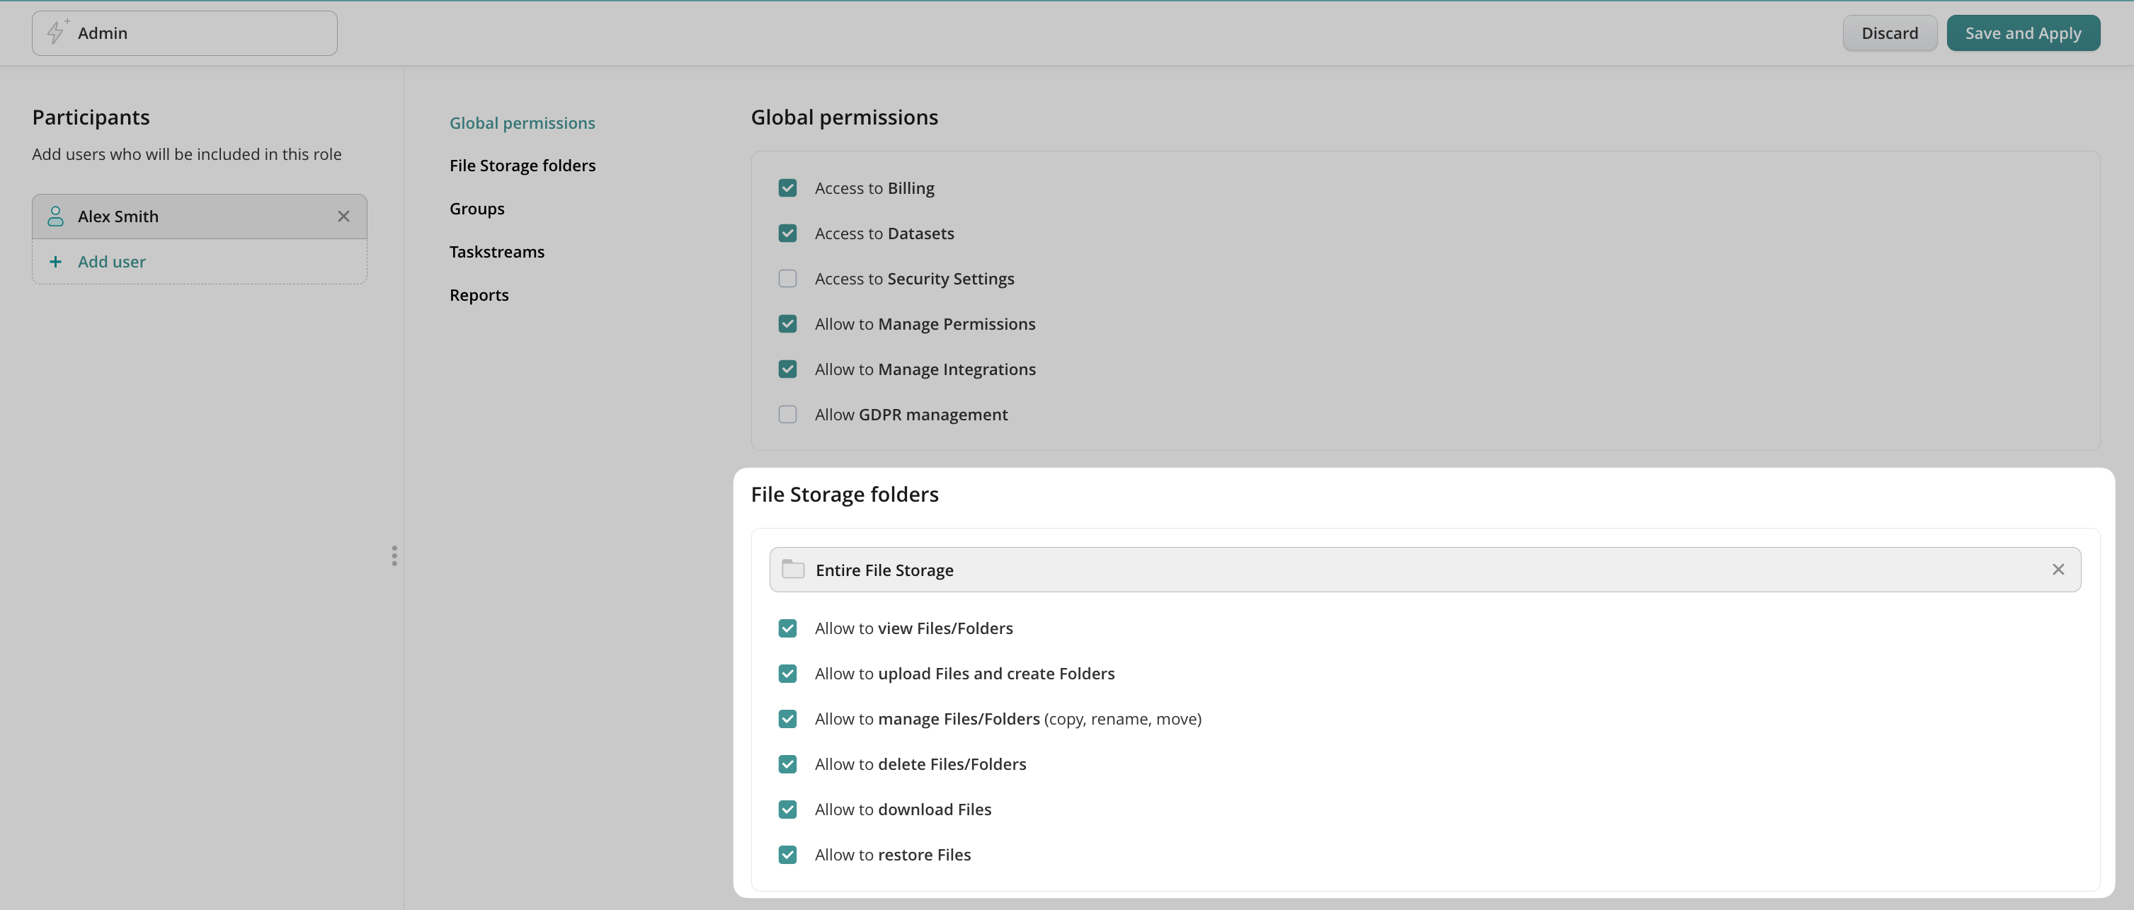2134x910 pixels.
Task: Jump to the Reports section
Action: tap(479, 295)
